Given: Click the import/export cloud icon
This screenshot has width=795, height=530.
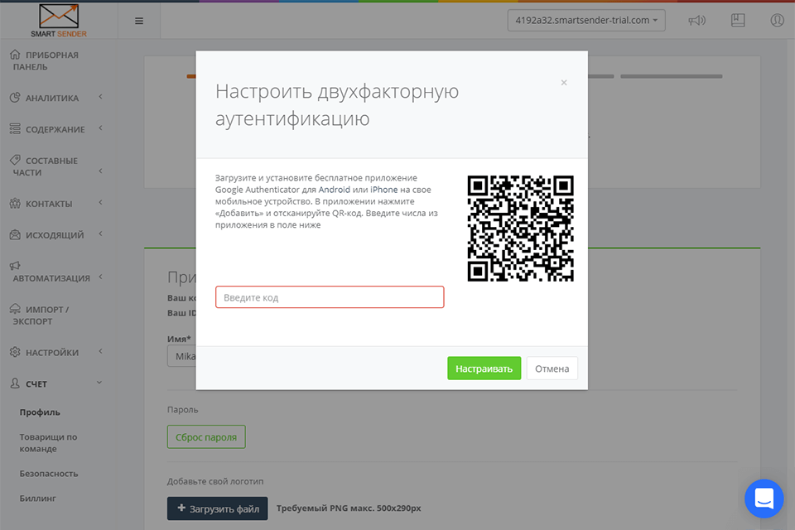Looking at the screenshot, I should [15, 309].
